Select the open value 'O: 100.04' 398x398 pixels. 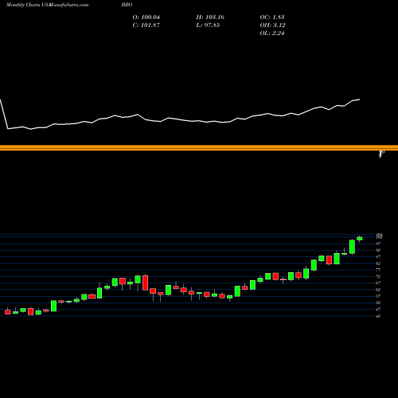[x=146, y=18]
